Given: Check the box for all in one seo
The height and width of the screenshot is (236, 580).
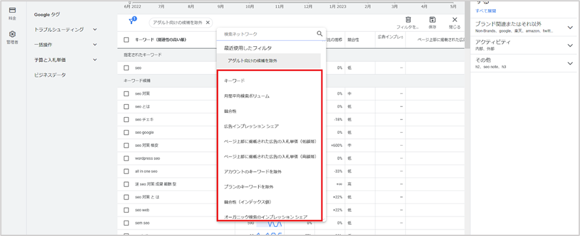Looking at the screenshot, I should click(126, 171).
